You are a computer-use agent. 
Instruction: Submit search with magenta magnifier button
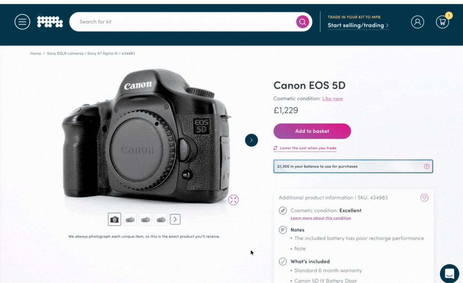click(x=302, y=22)
